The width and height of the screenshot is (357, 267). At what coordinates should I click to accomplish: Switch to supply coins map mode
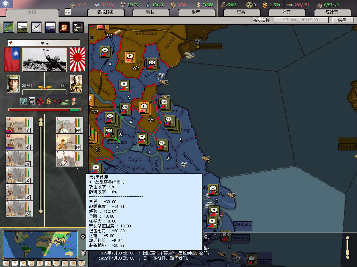(40, 263)
